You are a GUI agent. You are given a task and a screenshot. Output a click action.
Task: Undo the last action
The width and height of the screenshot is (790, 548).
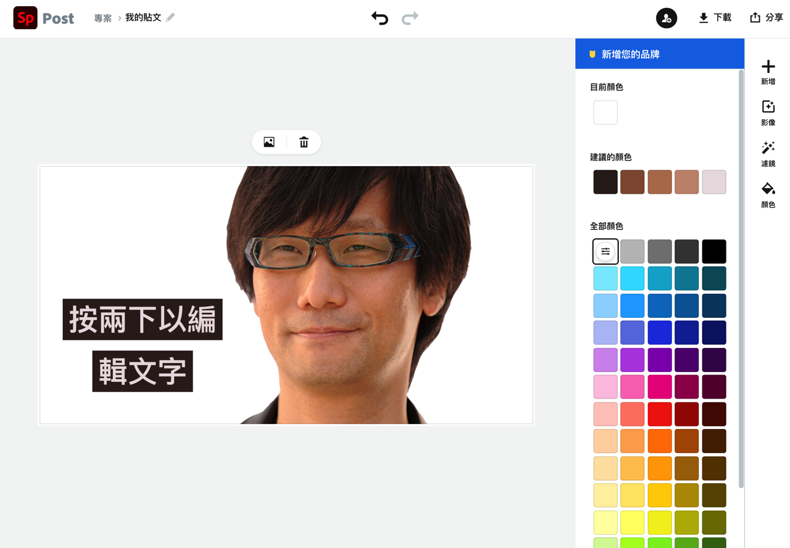[380, 19]
